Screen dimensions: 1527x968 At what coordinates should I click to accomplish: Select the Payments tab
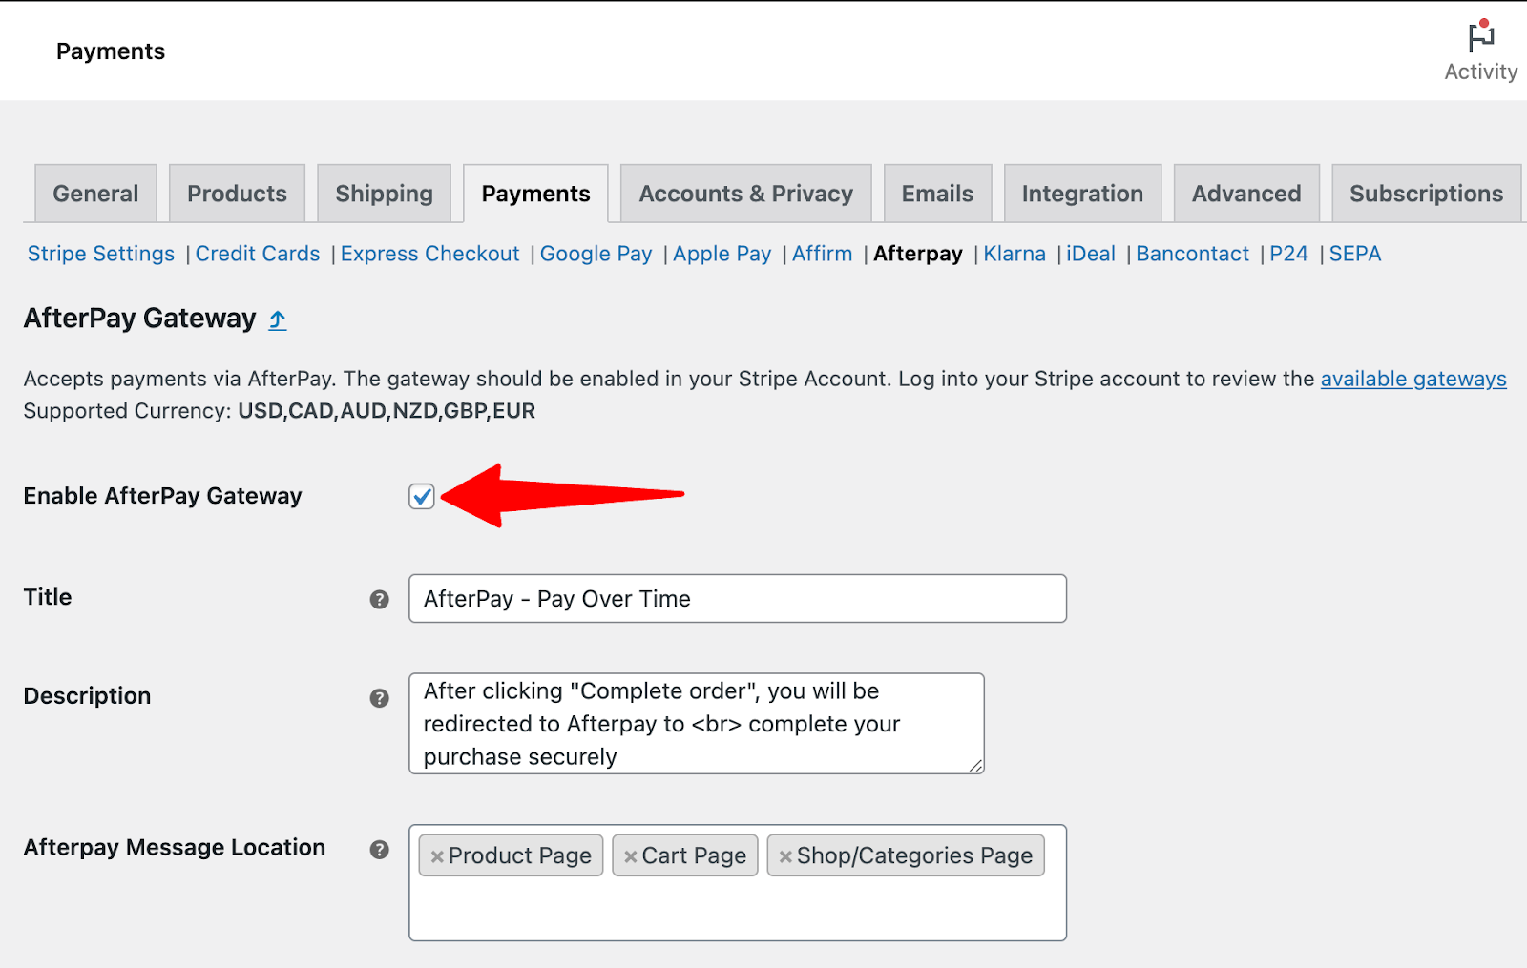pyautogui.click(x=535, y=194)
